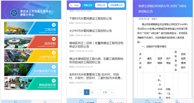Open the 工程交易 category banner
Viewport: 194px width, 103px height.
(31, 28)
